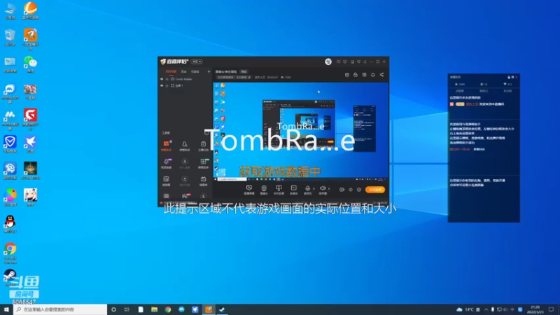Open File Explorer from the taskbar
Image resolution: width=560 pixels, height=315 pixels.
pyautogui.click(x=154, y=309)
